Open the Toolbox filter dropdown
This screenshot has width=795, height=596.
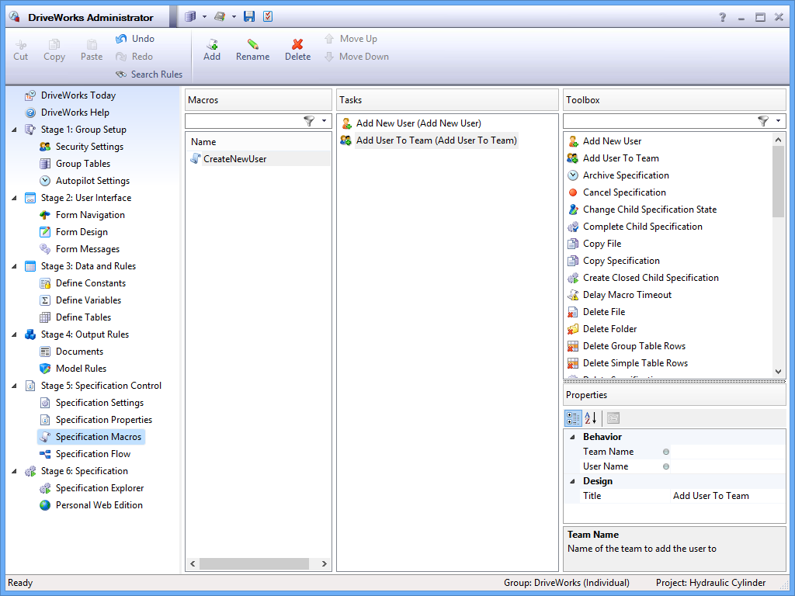[x=778, y=120]
